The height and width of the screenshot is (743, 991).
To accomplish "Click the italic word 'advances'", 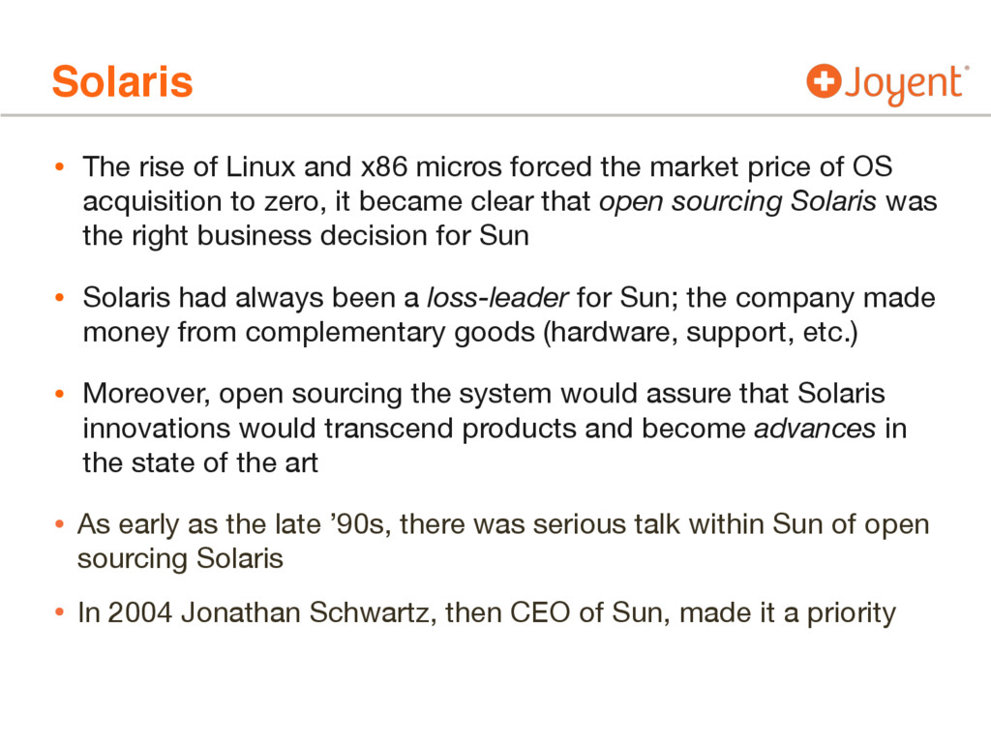I will pos(815,429).
